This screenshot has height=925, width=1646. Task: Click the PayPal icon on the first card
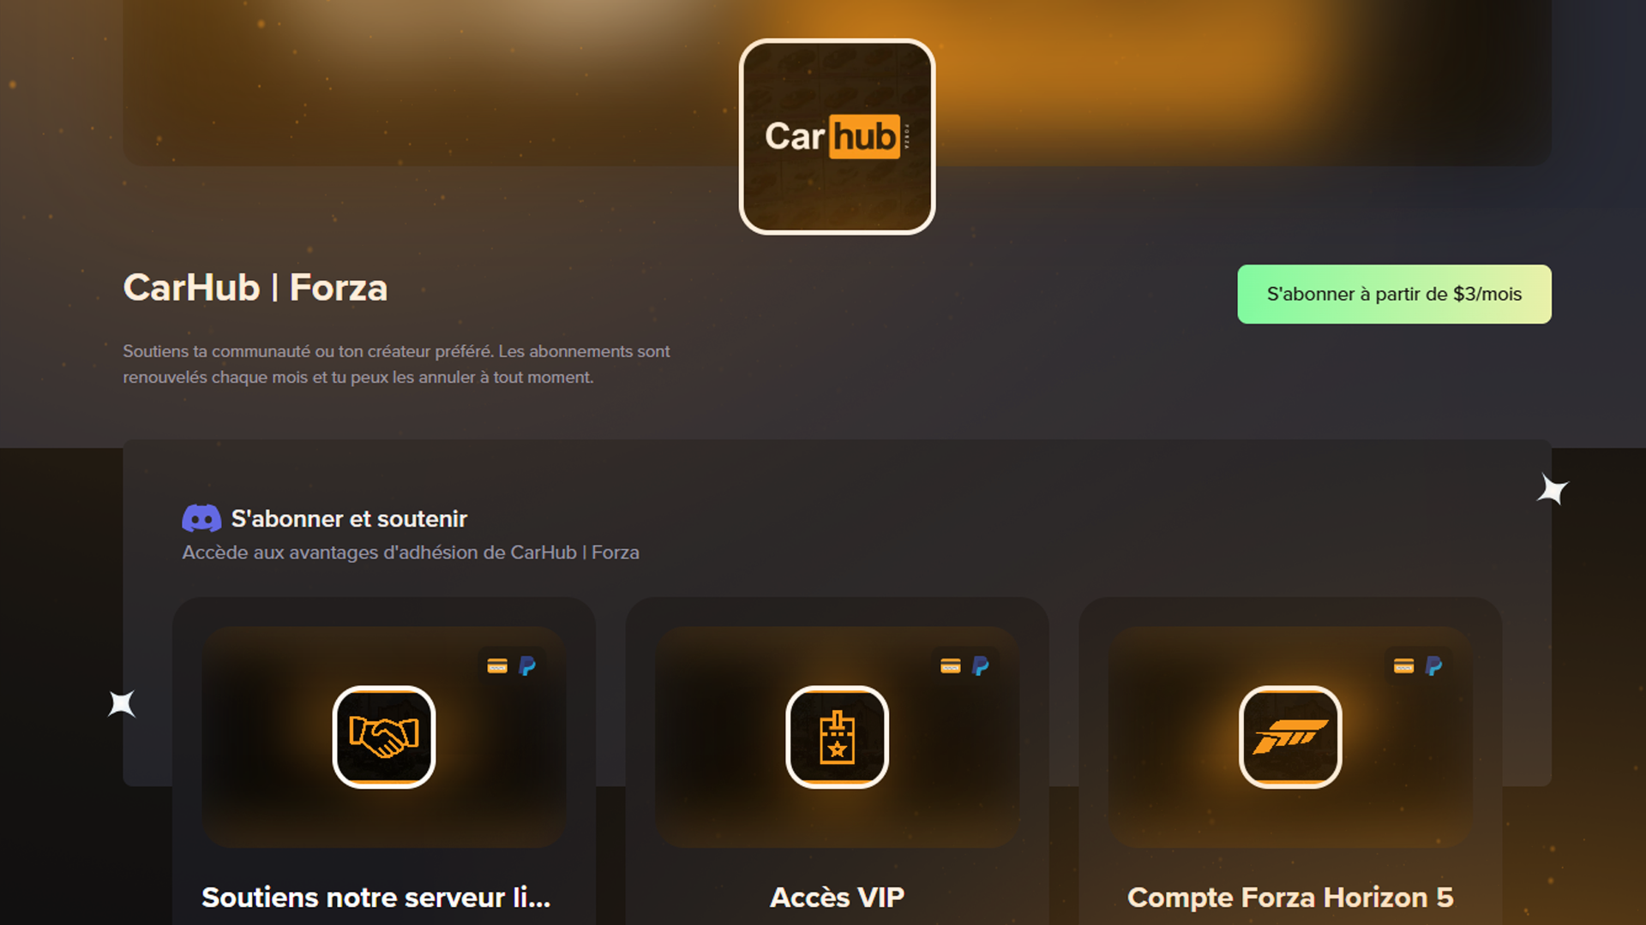point(527,666)
